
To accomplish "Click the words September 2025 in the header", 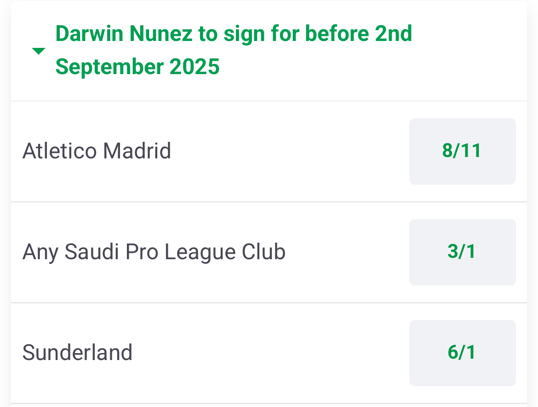I will click(137, 67).
